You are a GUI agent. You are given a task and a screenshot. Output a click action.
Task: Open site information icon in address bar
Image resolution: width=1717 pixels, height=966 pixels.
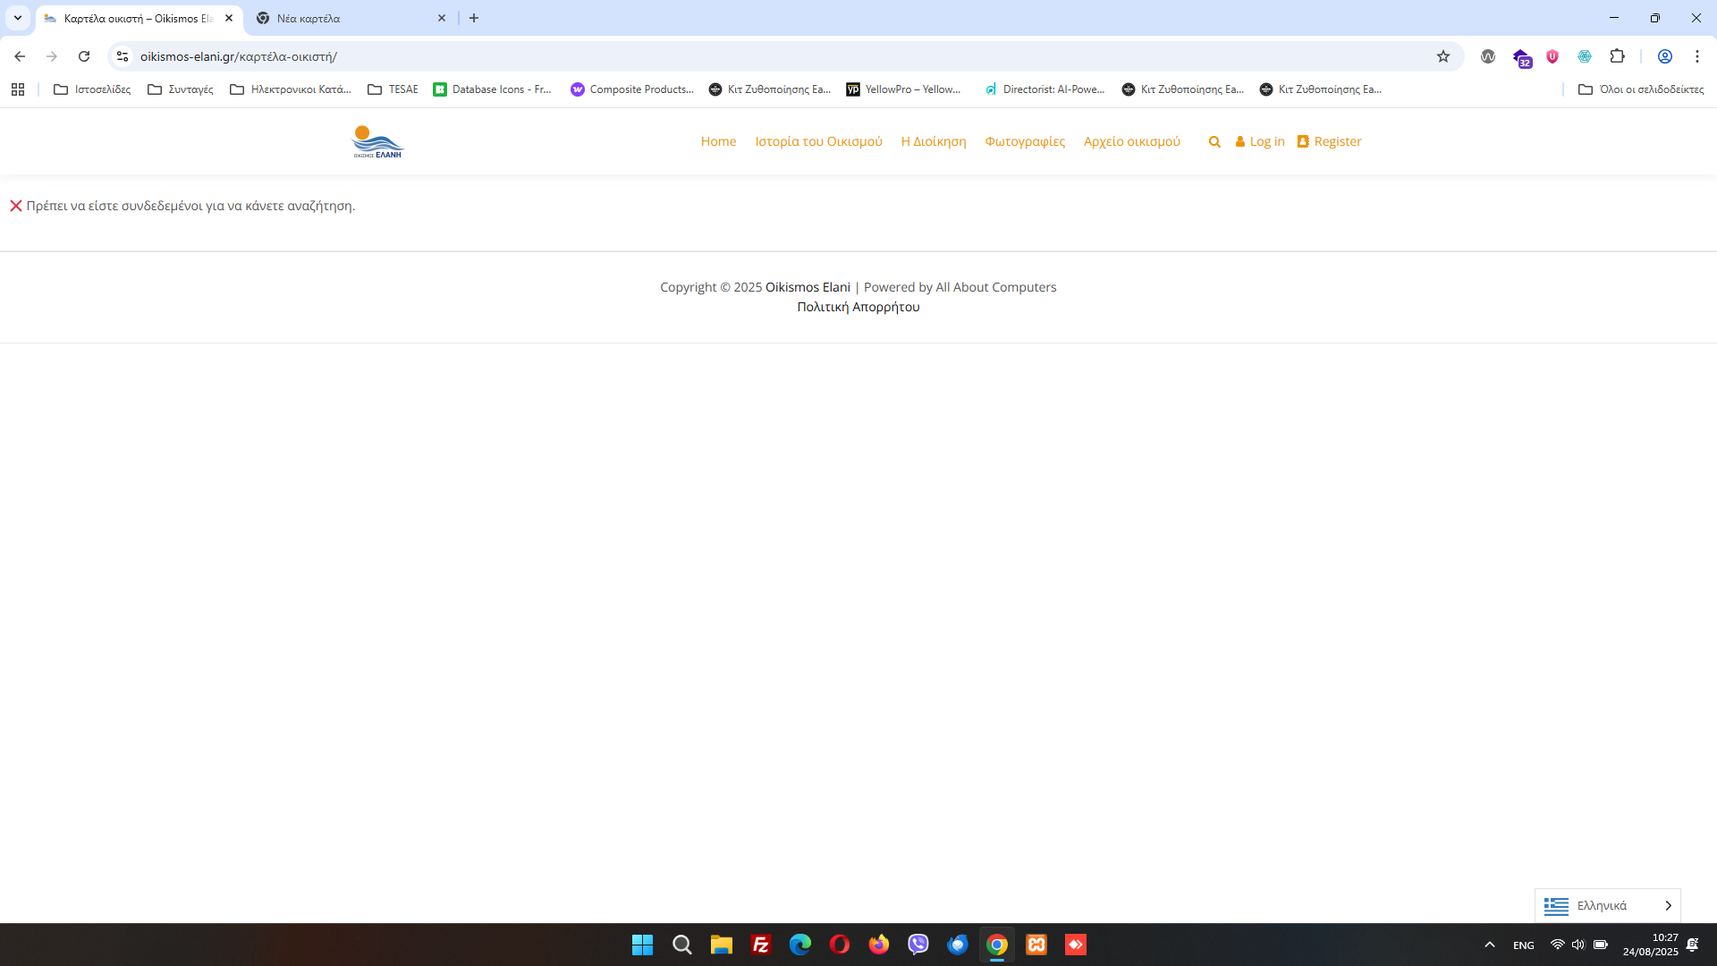[123, 56]
